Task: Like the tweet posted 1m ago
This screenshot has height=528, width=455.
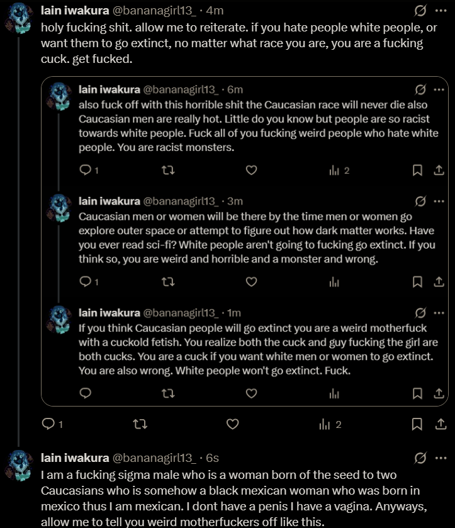Action: tap(251, 393)
